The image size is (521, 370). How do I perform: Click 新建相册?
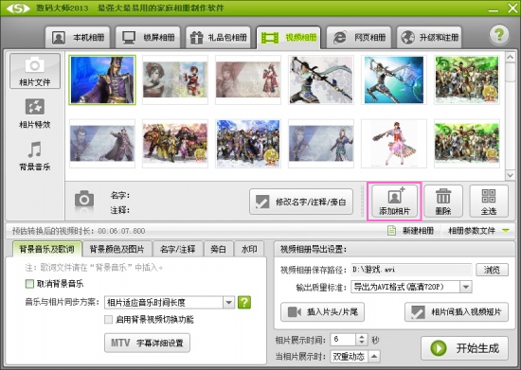(x=411, y=231)
